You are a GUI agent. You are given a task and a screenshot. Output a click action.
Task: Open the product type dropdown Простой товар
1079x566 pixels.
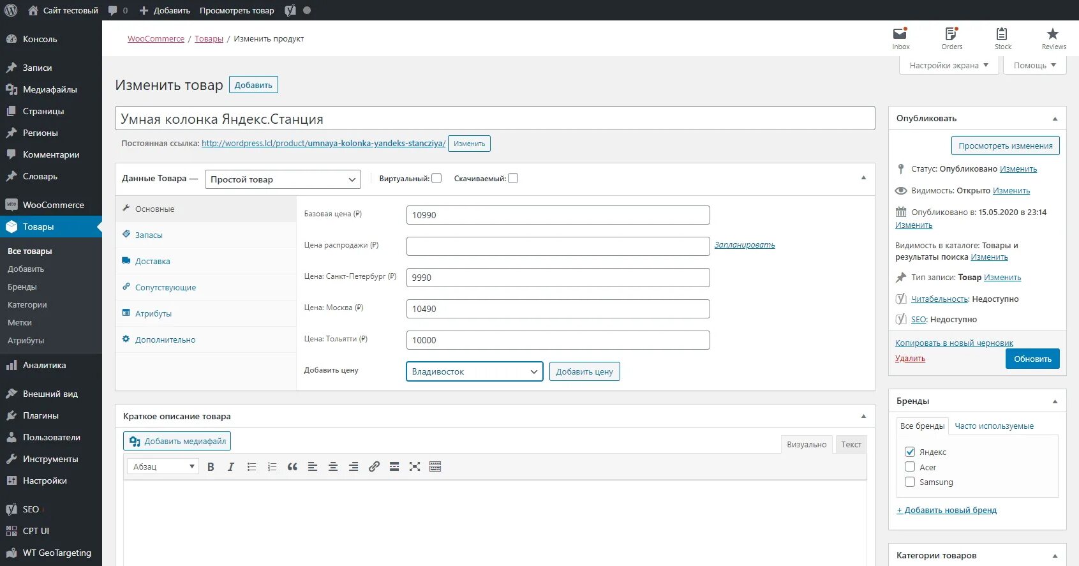coord(283,179)
